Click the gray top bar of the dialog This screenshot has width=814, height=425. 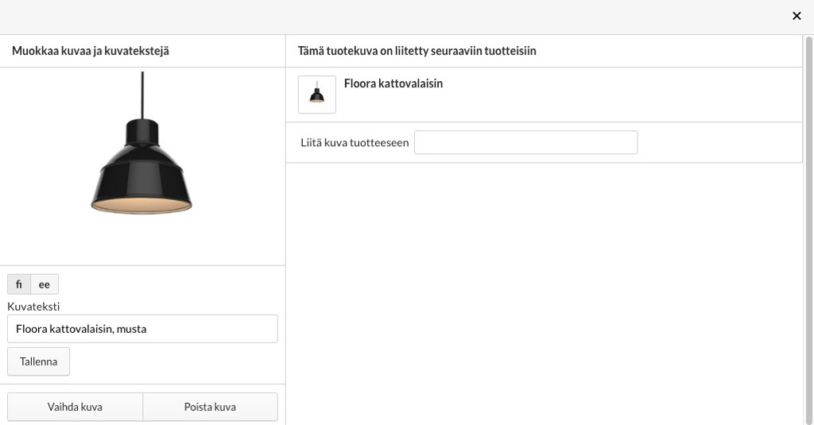point(394,17)
